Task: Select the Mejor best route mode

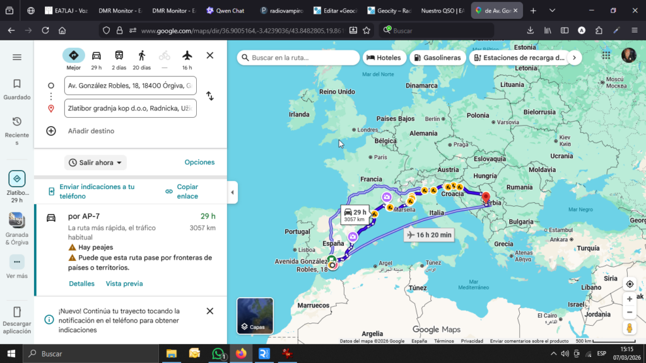Action: click(x=74, y=55)
